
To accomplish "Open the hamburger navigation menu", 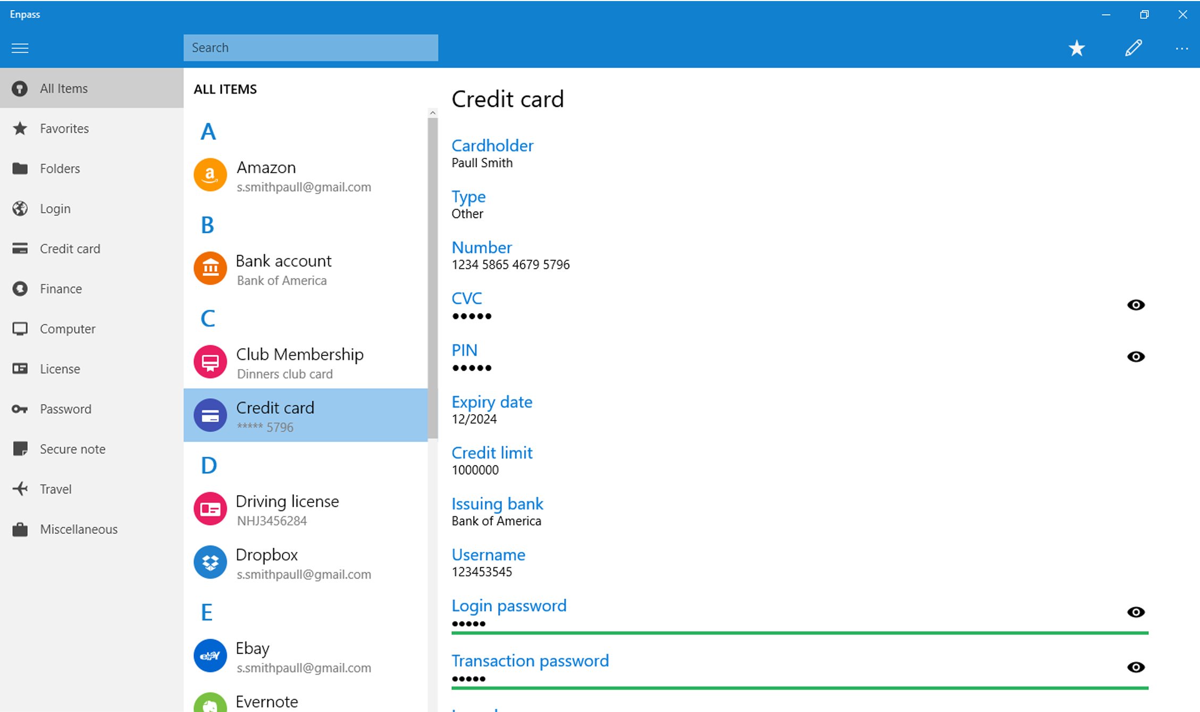I will (20, 48).
